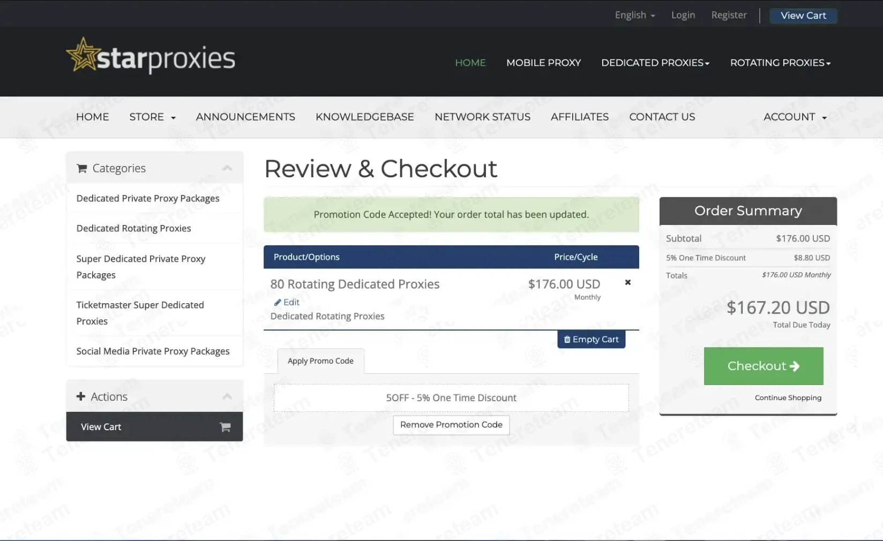Expand the Rotating Proxies menu

click(780, 63)
